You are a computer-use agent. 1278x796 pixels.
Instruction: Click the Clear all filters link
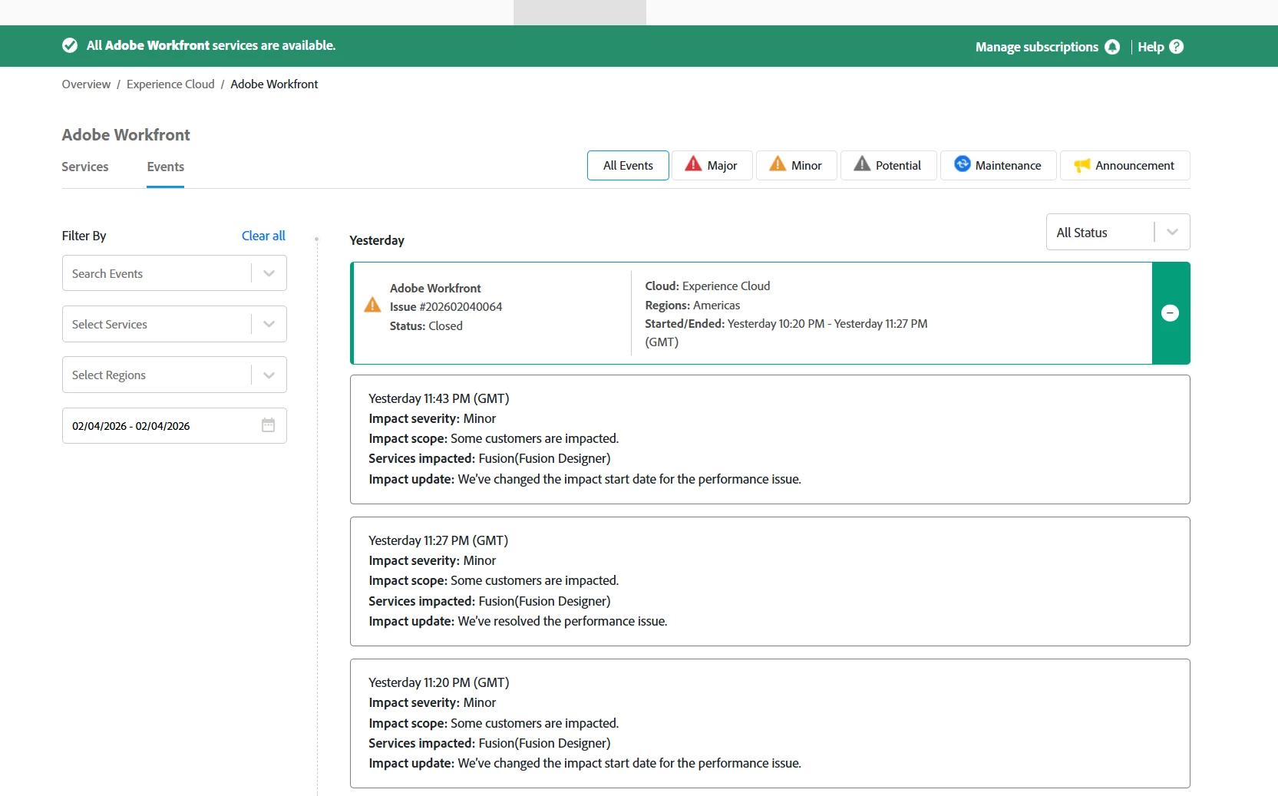(263, 236)
